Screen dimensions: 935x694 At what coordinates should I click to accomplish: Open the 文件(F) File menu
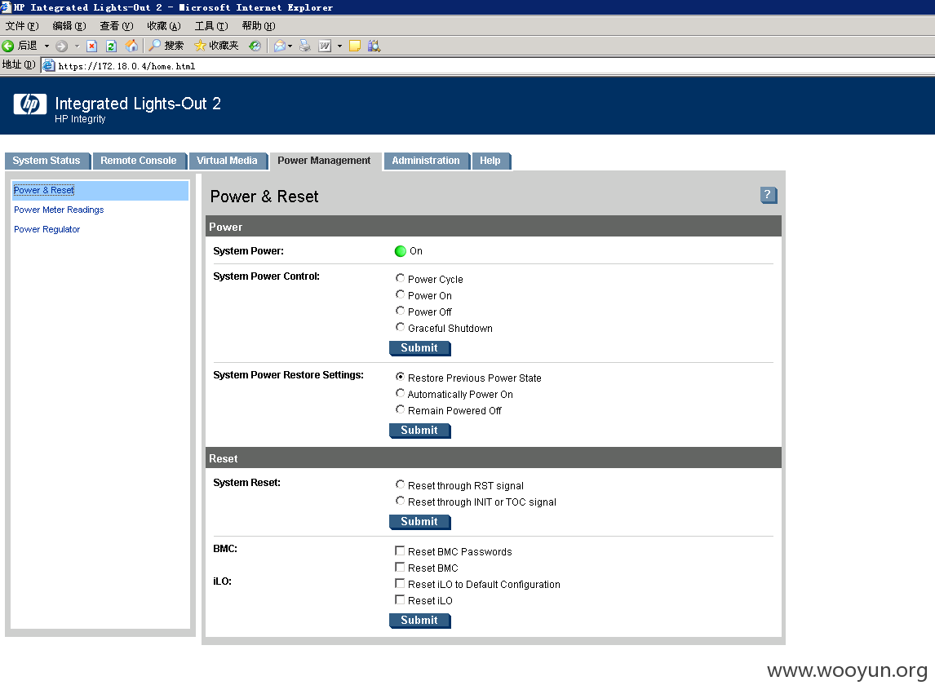click(x=22, y=25)
